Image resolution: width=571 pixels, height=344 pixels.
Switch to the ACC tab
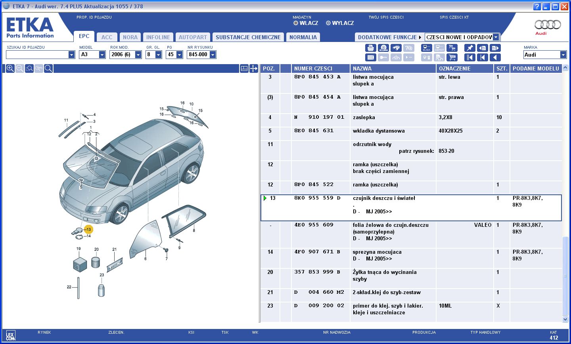point(107,37)
